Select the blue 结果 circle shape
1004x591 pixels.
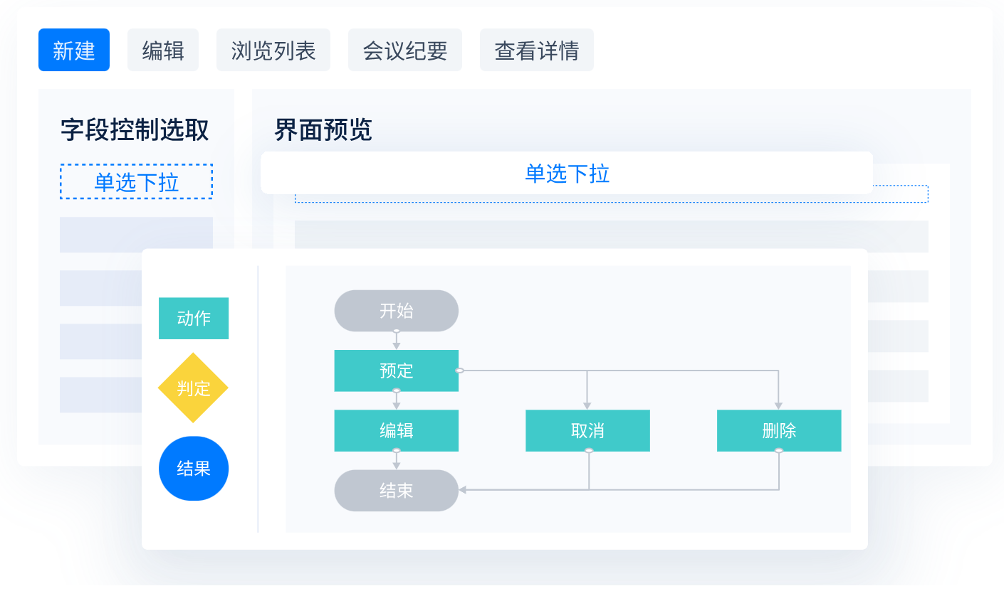[193, 469]
